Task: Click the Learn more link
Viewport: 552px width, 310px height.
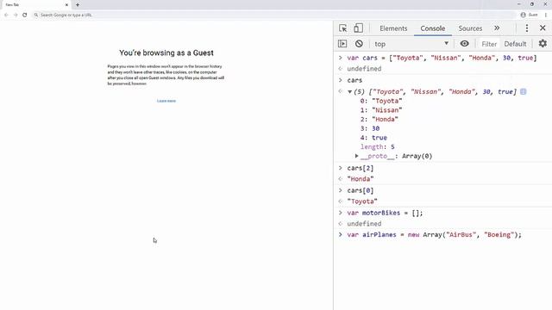Action: pos(166,101)
